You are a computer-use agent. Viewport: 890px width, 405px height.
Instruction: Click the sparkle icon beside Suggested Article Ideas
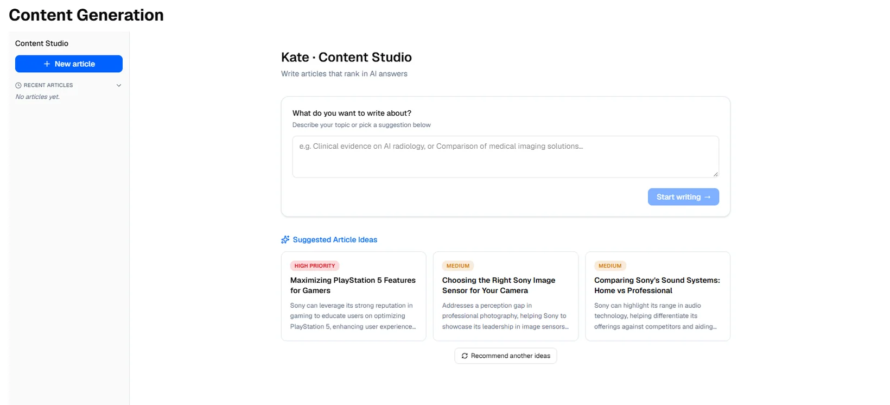(285, 239)
